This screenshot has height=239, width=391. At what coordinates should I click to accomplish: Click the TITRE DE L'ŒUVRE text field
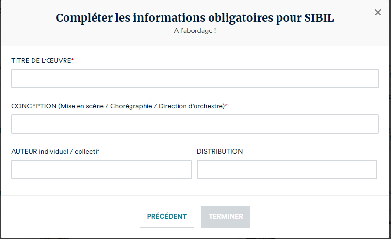pos(195,78)
